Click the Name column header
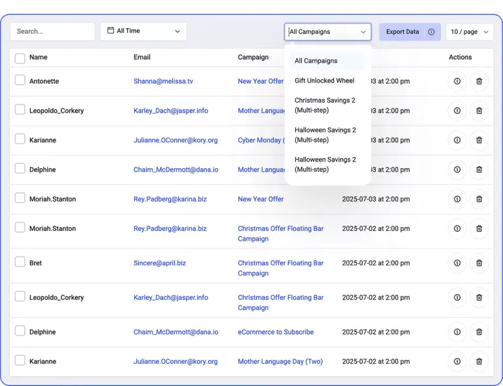Image resolution: width=503 pixels, height=386 pixels. click(x=39, y=57)
